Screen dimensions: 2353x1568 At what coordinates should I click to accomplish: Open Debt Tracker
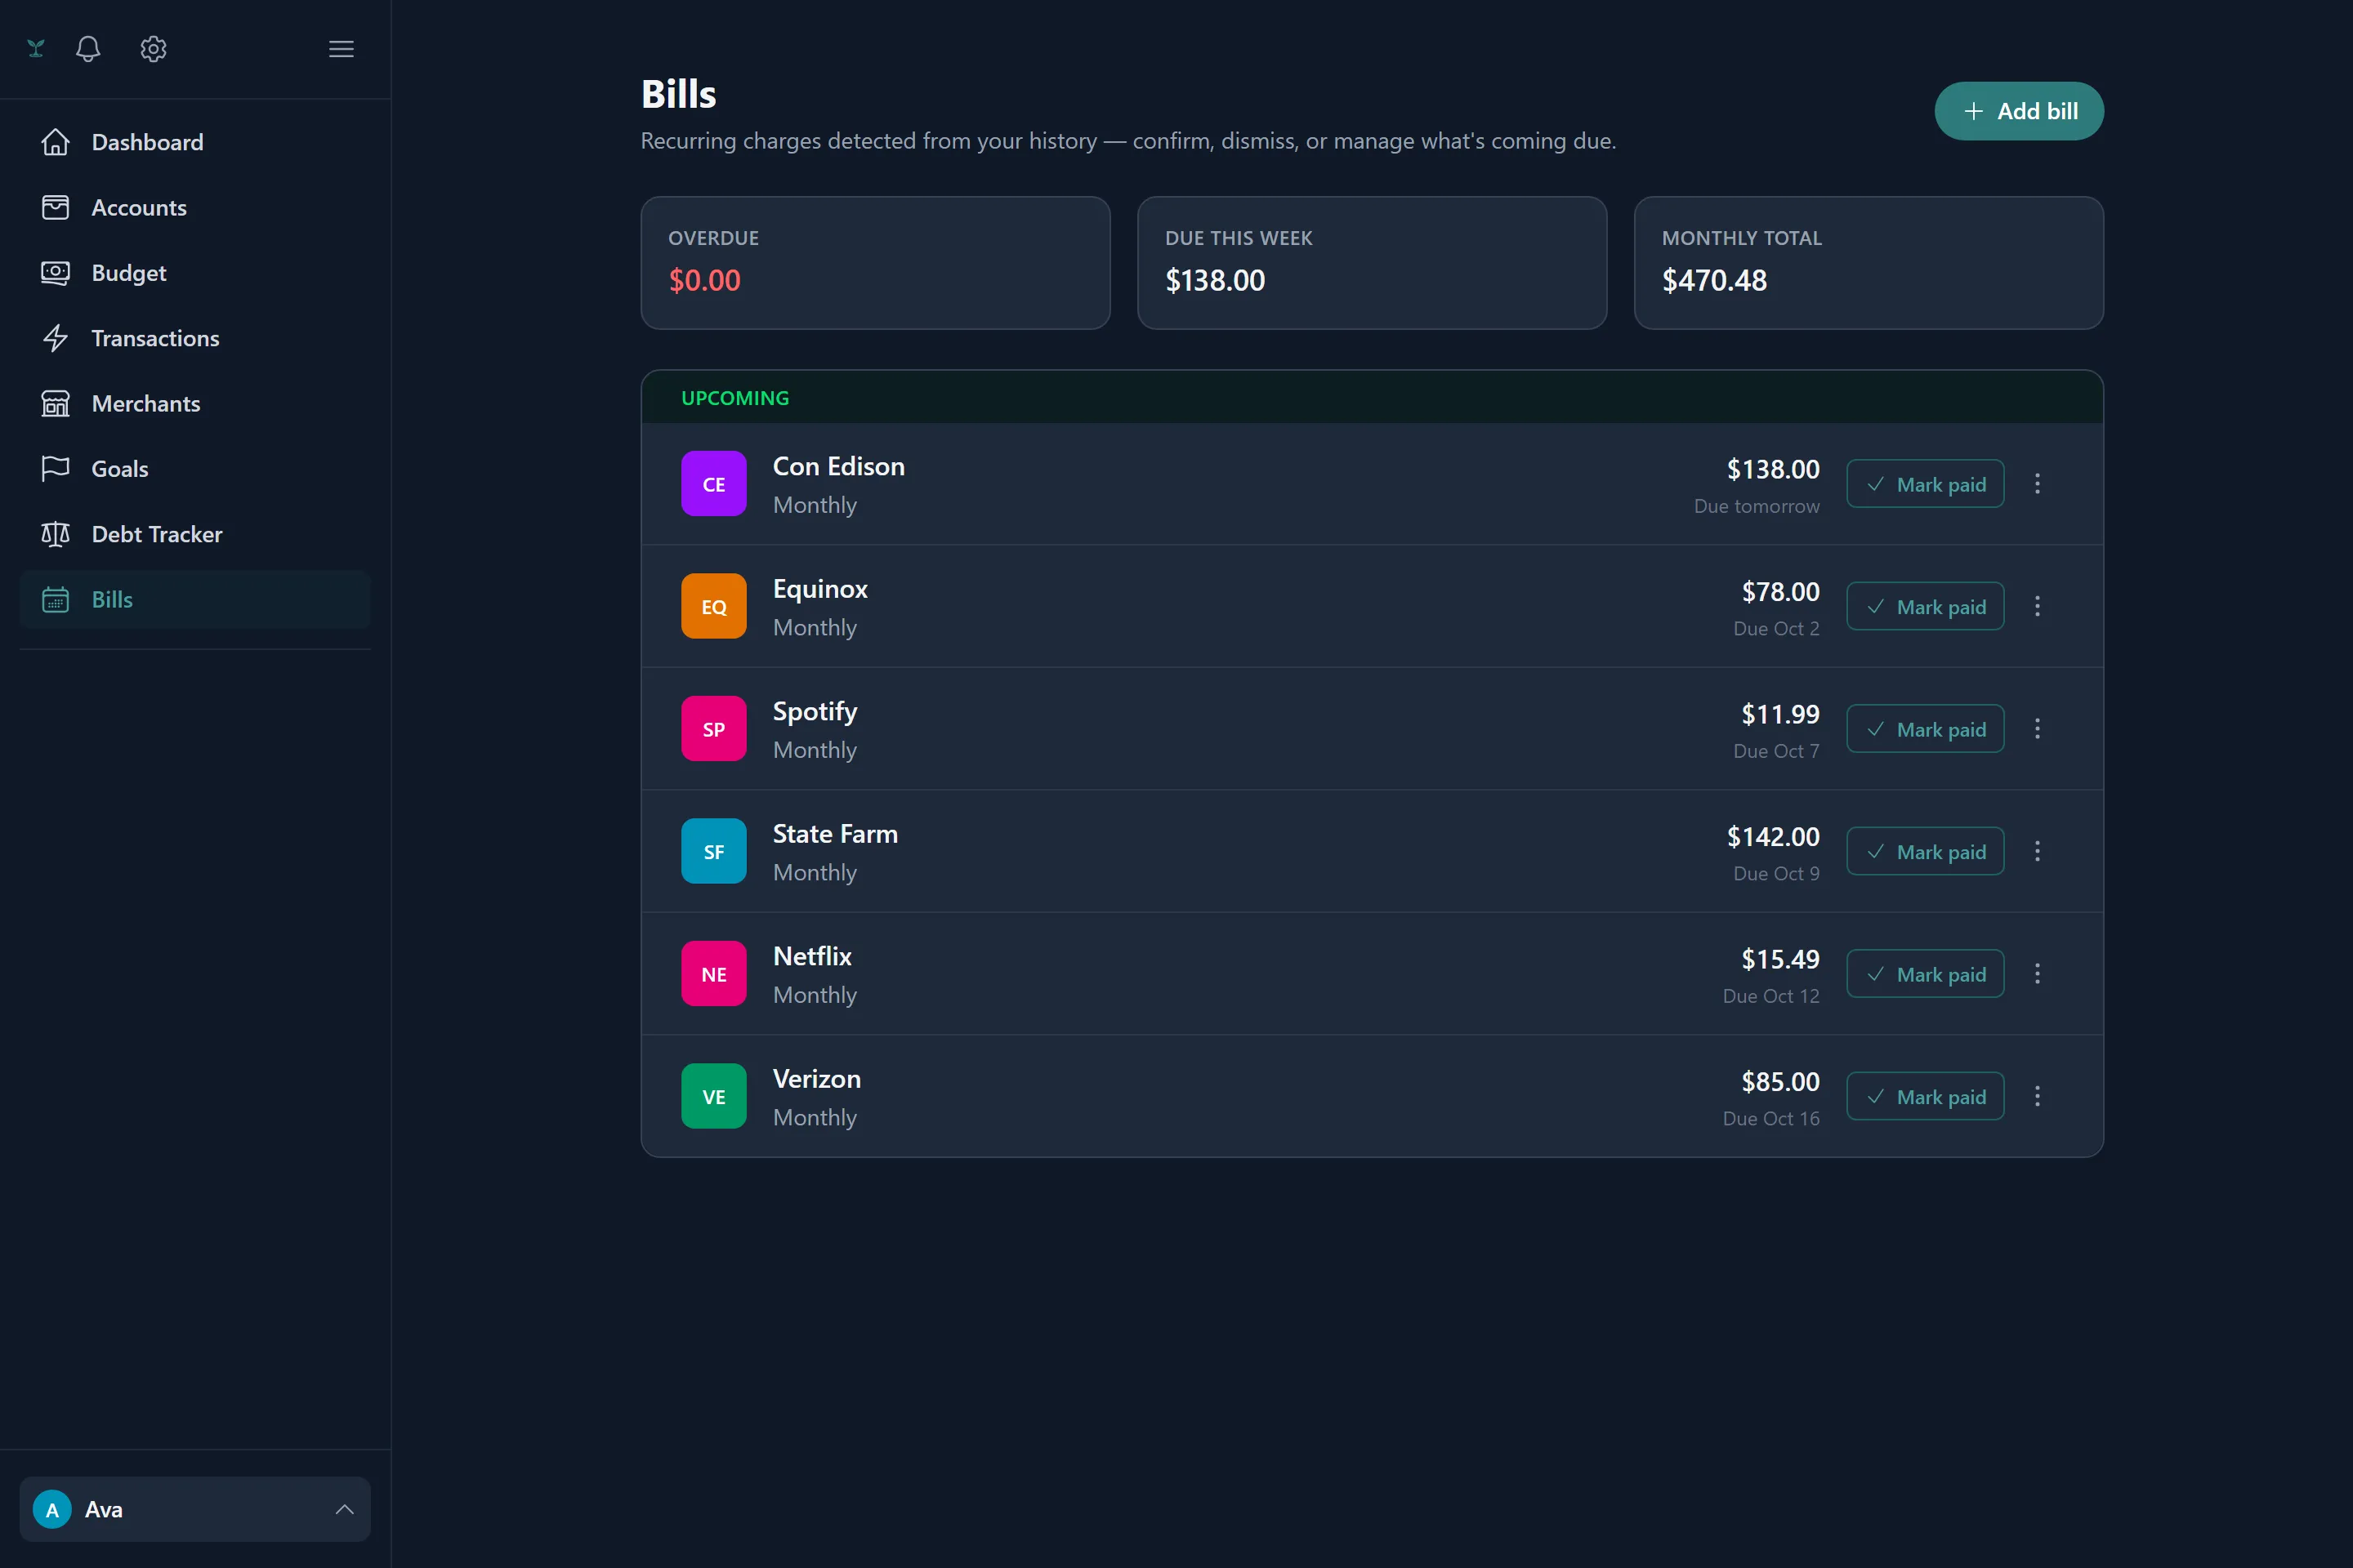click(195, 534)
